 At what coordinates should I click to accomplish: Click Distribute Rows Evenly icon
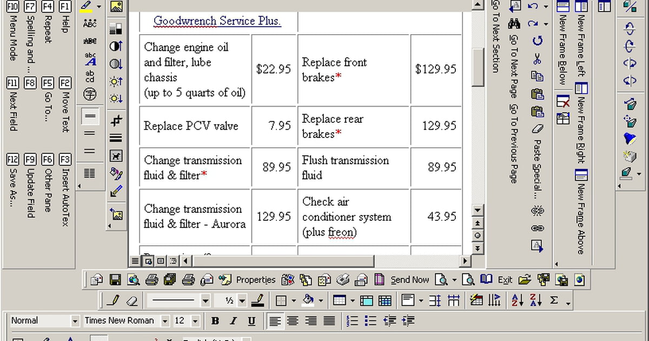[435, 300]
